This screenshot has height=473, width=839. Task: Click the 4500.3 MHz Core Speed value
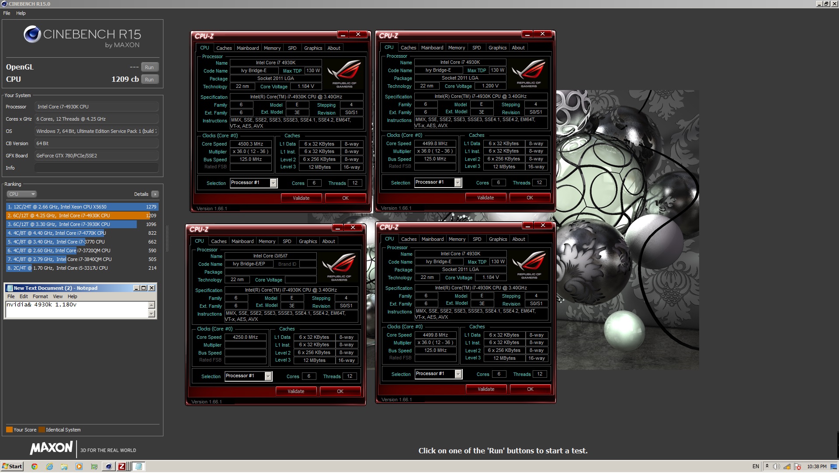251,144
